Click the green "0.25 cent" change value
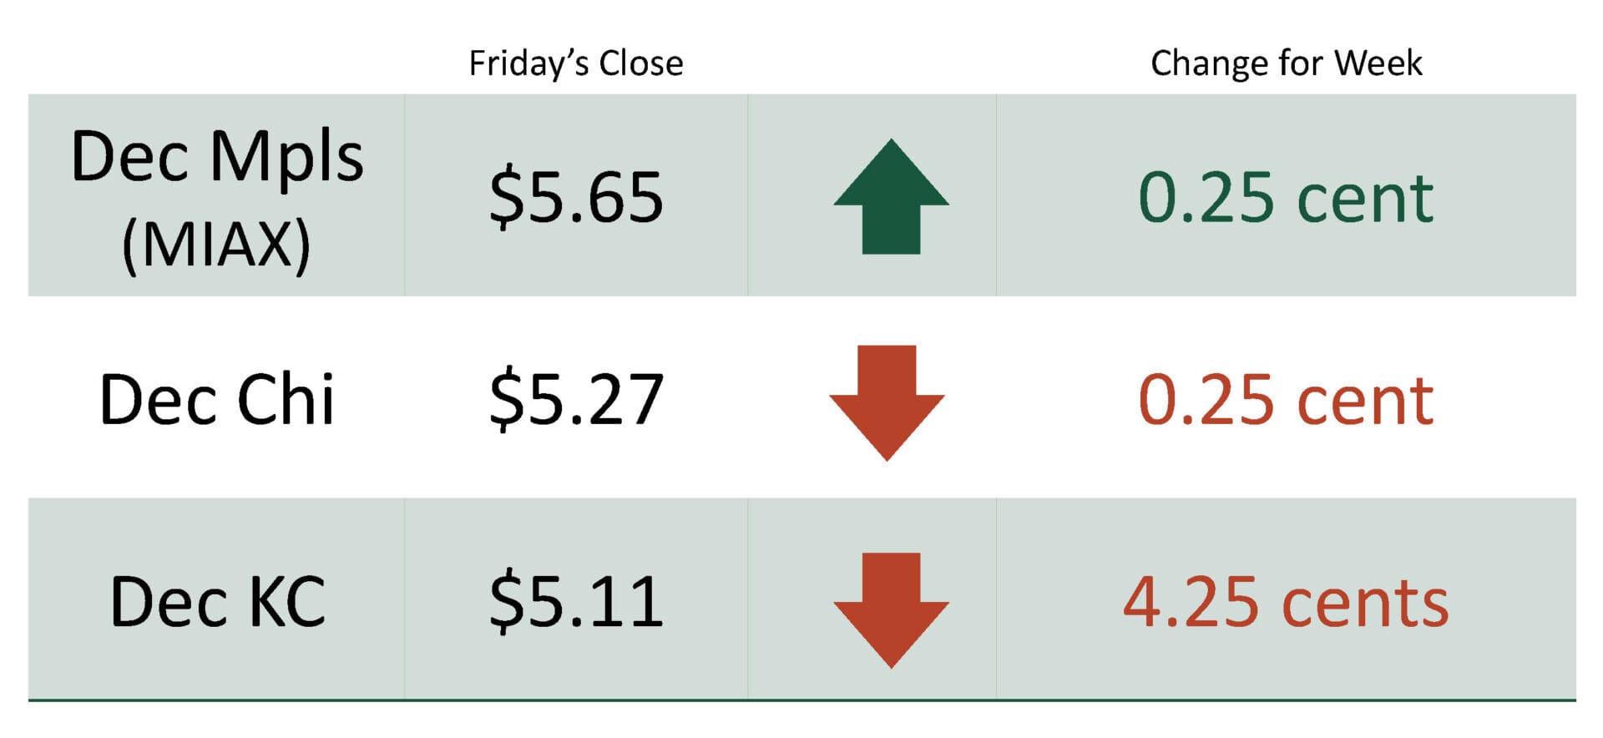 pyautogui.click(x=1286, y=197)
